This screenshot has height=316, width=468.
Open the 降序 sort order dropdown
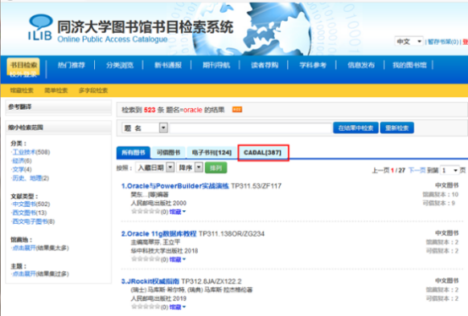(199, 168)
